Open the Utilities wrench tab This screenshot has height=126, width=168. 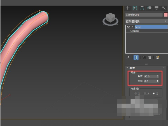point(164,8)
